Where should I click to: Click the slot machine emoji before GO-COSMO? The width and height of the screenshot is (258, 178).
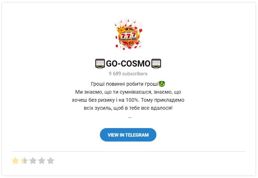(100, 63)
